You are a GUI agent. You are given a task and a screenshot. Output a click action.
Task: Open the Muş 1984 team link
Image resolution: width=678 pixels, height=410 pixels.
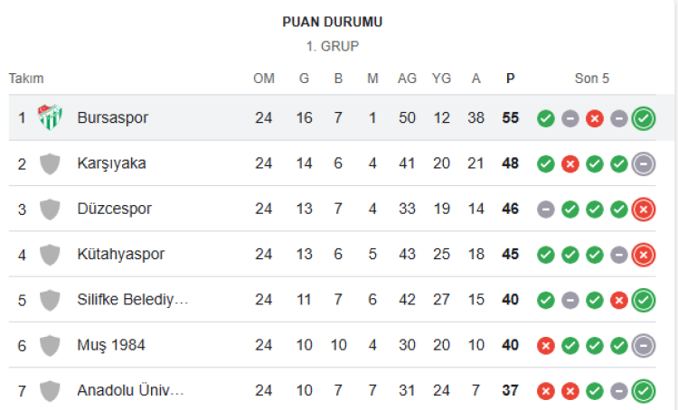111,345
